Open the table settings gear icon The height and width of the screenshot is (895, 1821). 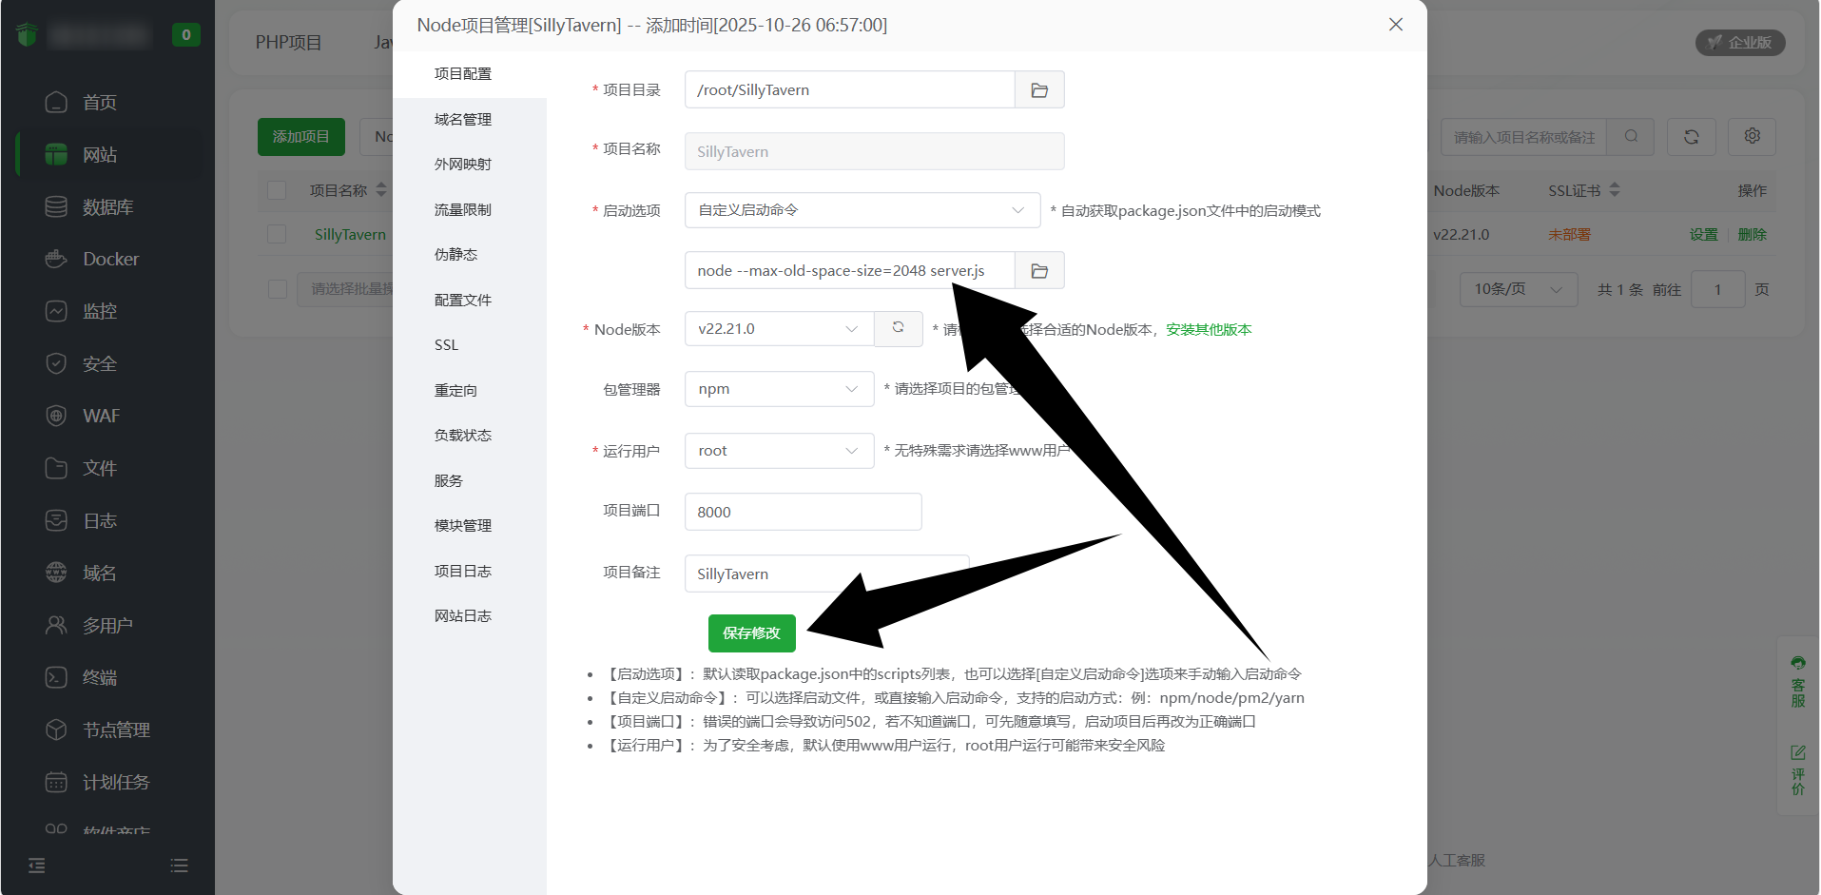[x=1752, y=137]
